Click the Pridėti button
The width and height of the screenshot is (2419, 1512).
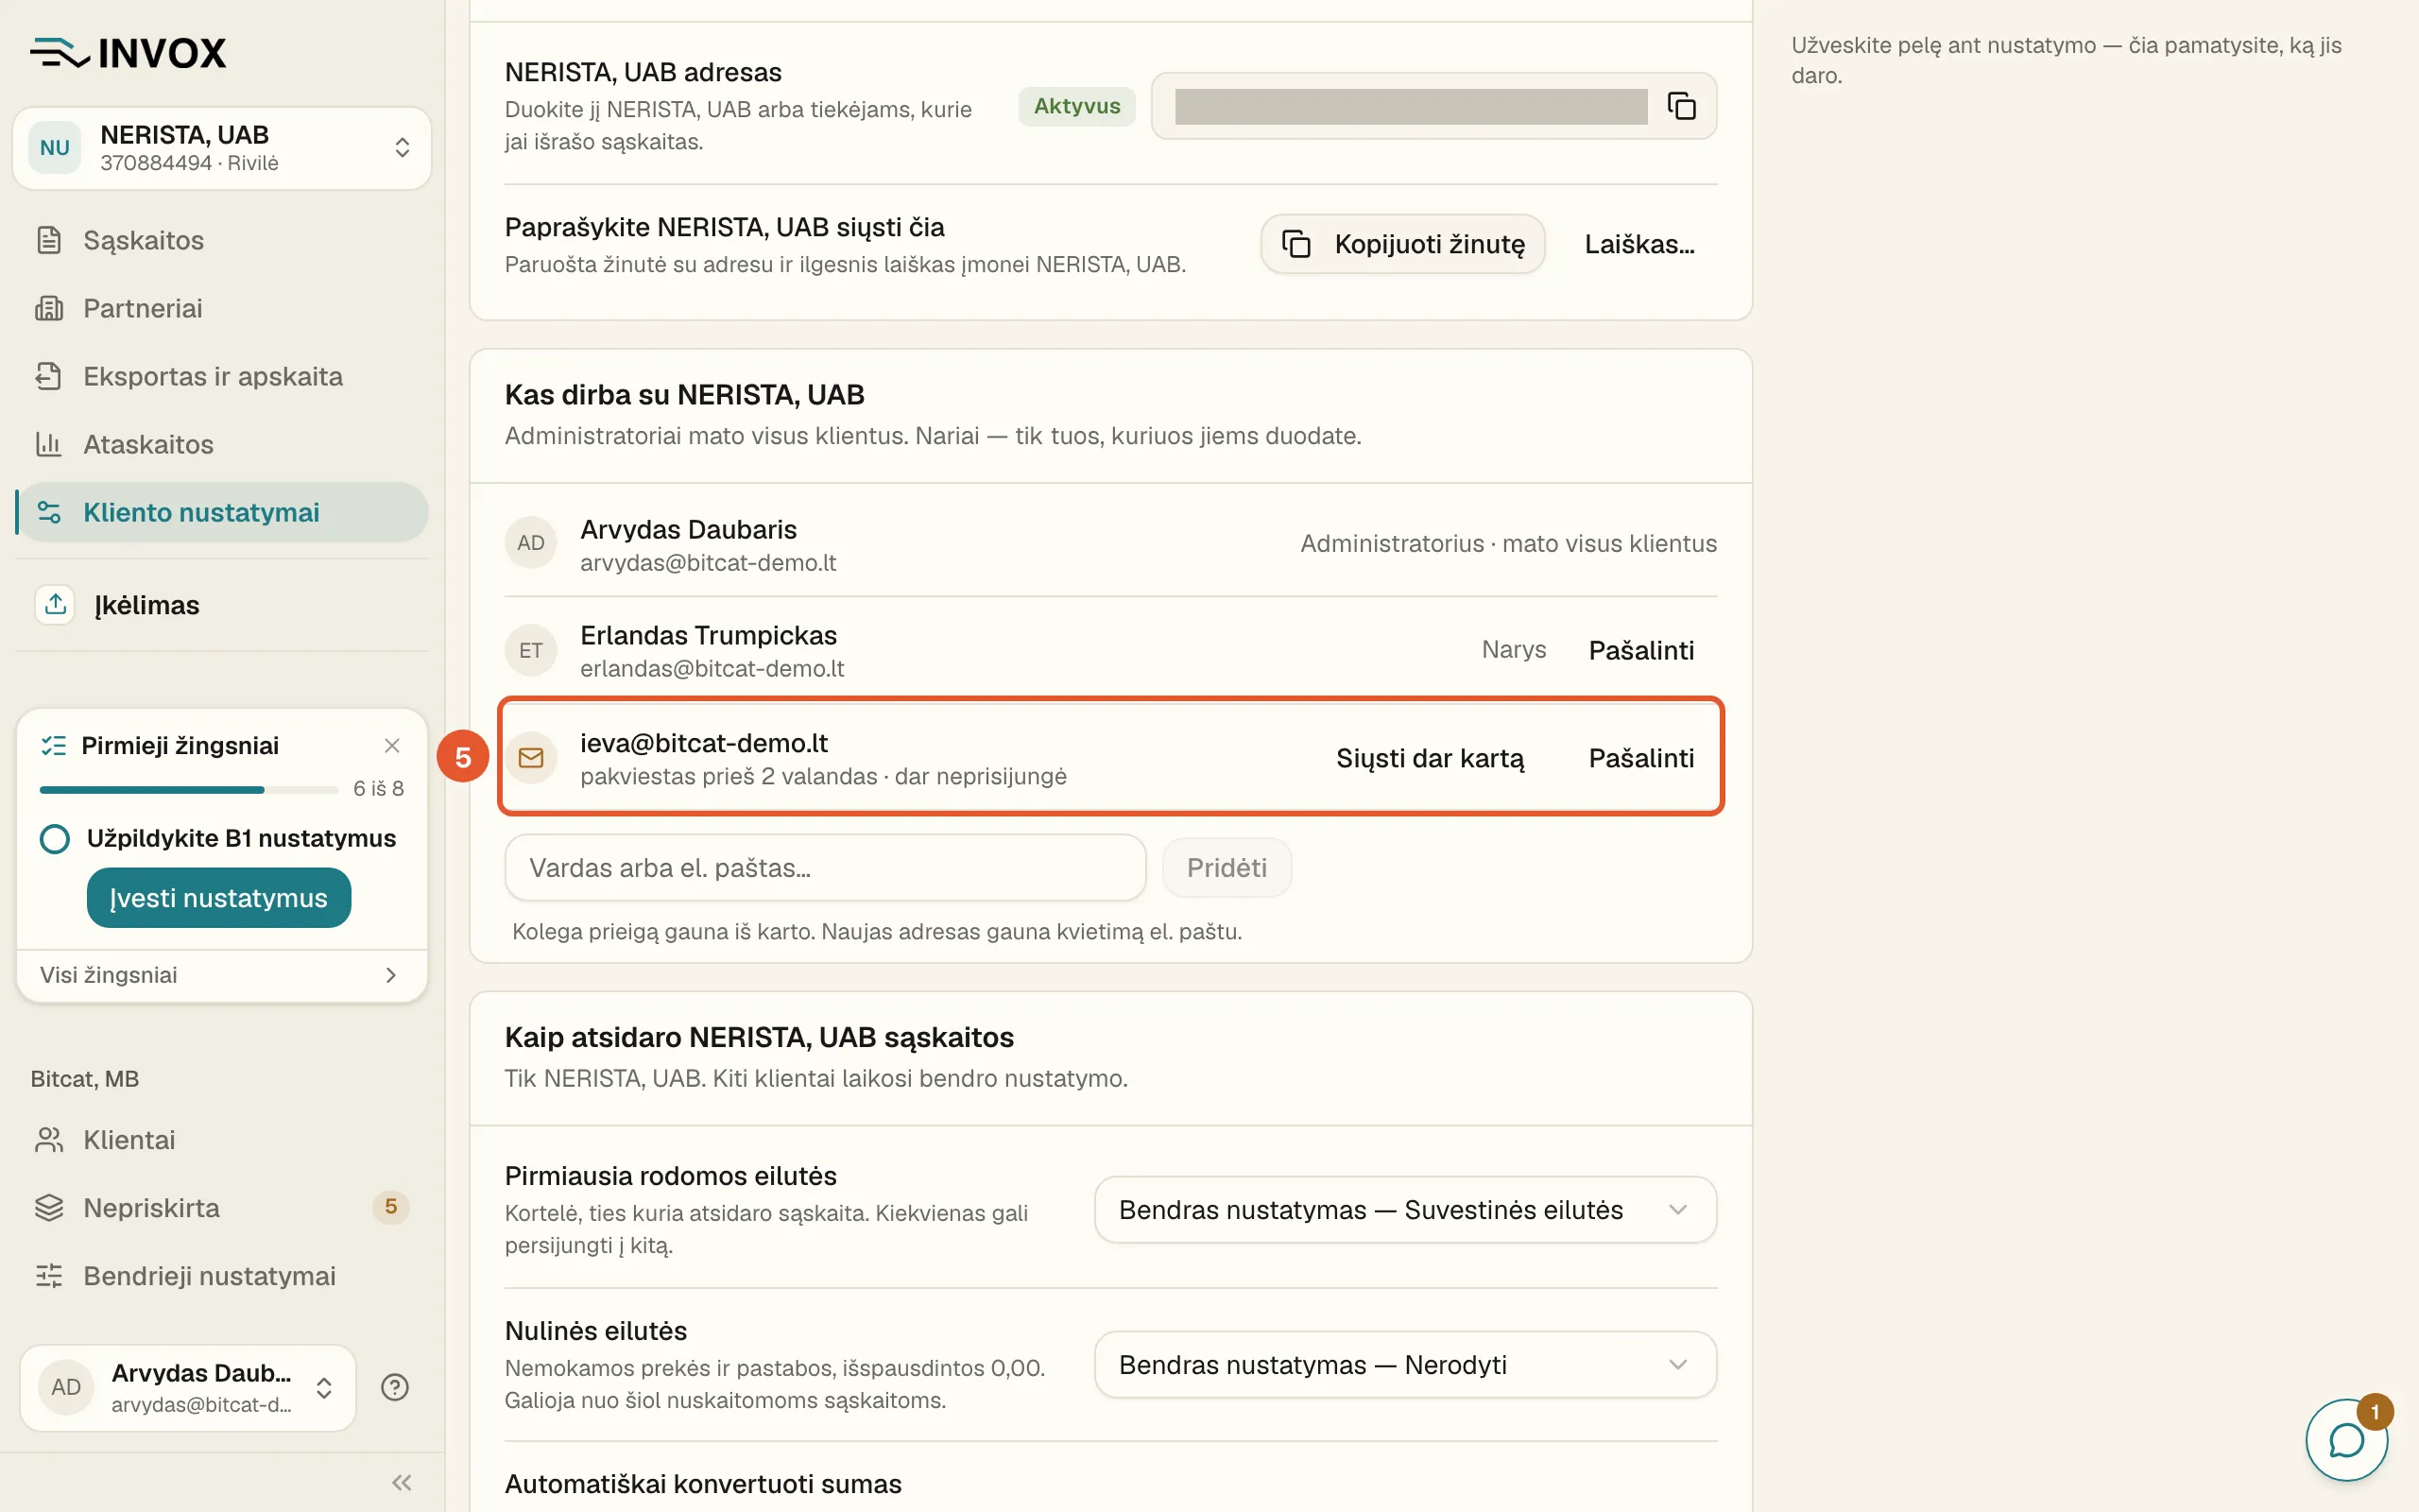[x=1227, y=868]
